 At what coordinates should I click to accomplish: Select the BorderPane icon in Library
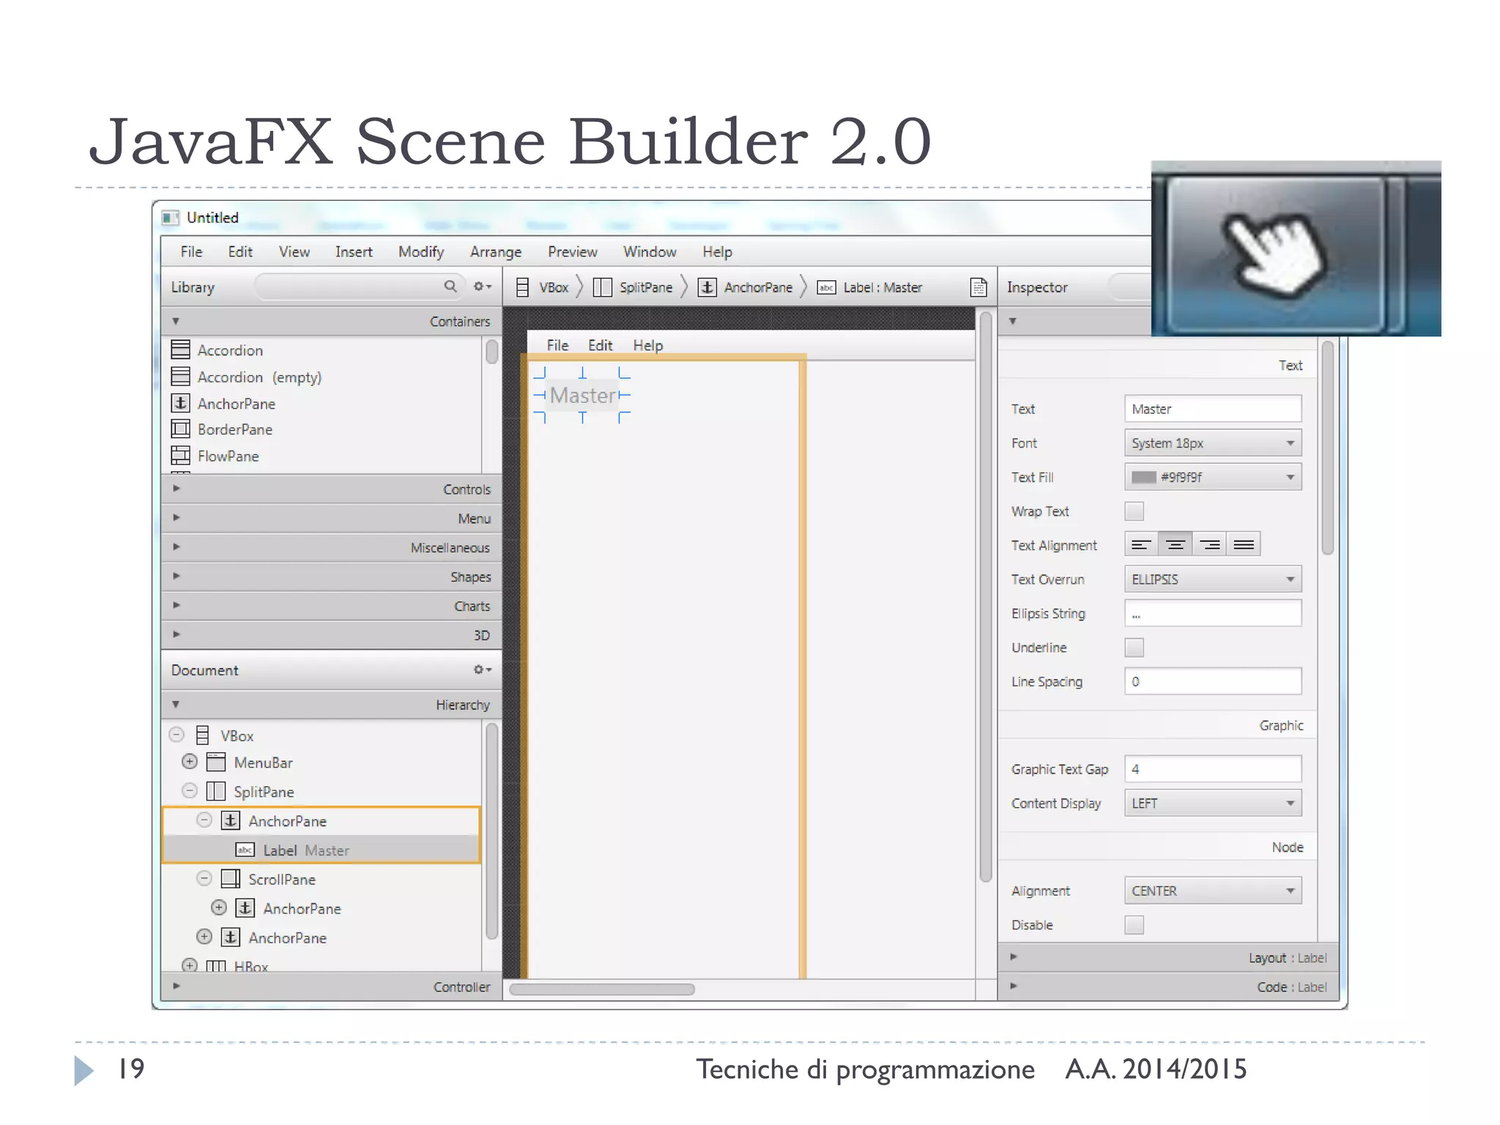click(x=180, y=428)
